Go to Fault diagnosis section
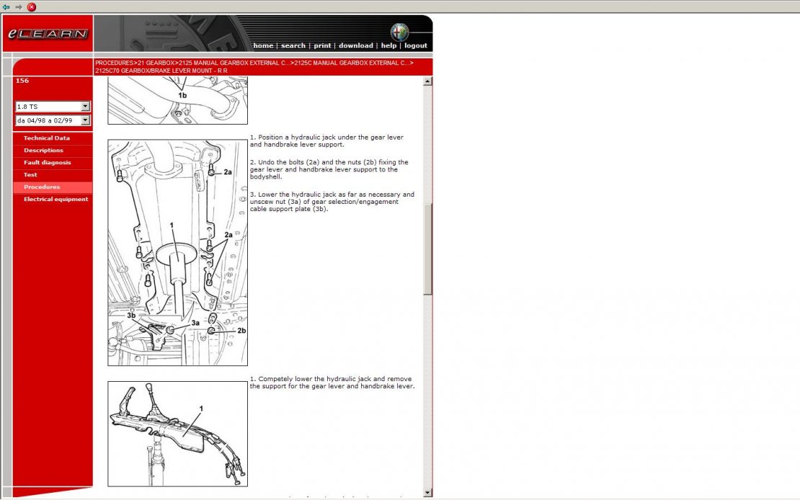 pyautogui.click(x=47, y=163)
